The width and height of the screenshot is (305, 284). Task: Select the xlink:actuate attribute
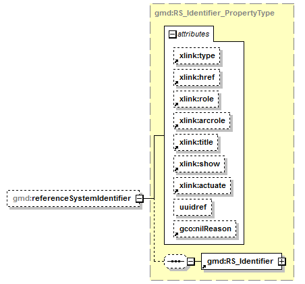(202, 185)
